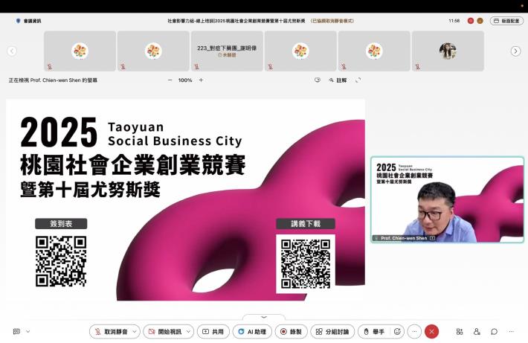Open the Apps panel icon
The width and height of the screenshot is (528, 343).
[x=460, y=332]
